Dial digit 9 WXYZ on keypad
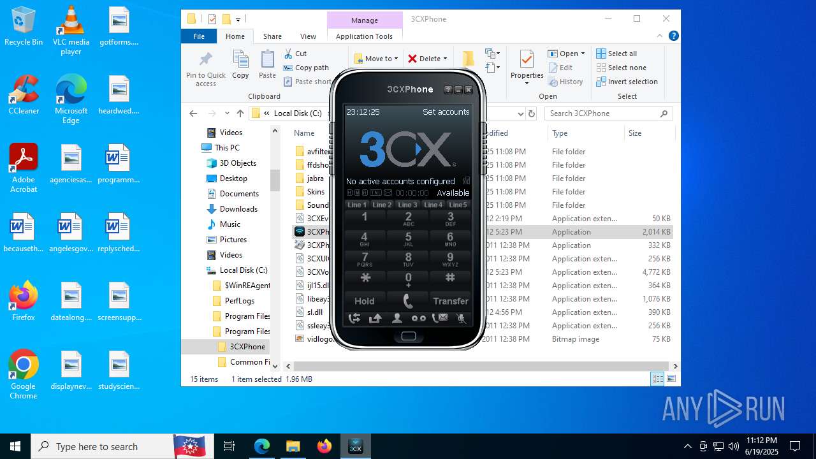Viewport: 816px width, 459px height. click(450, 259)
